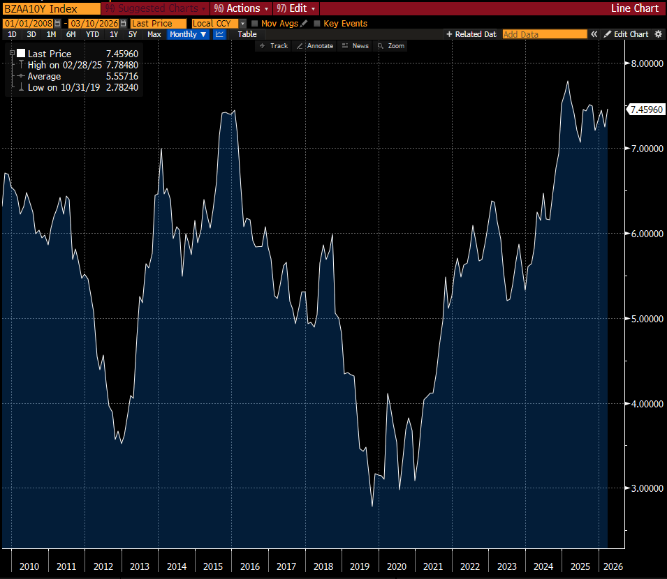667x579 pixels.
Task: Click legend value 7.78480 for High
Action: [122, 65]
